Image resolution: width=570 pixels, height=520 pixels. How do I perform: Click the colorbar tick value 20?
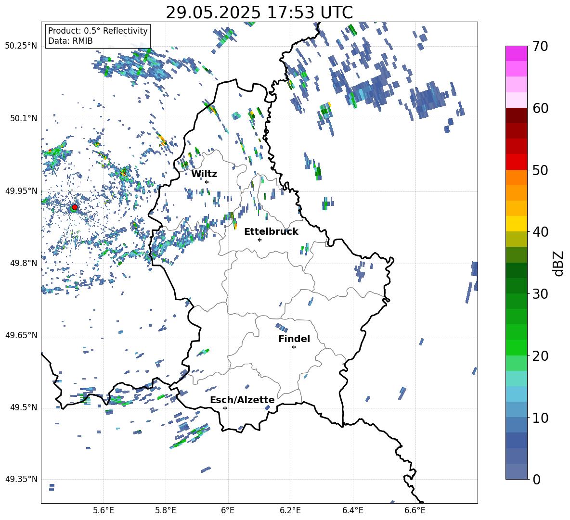[x=540, y=355]
